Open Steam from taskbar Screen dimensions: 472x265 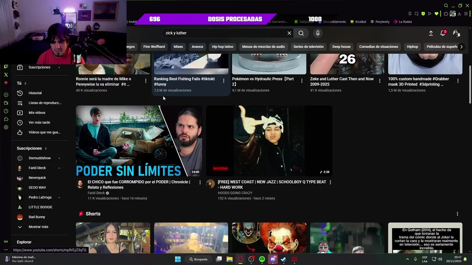tap(284, 259)
